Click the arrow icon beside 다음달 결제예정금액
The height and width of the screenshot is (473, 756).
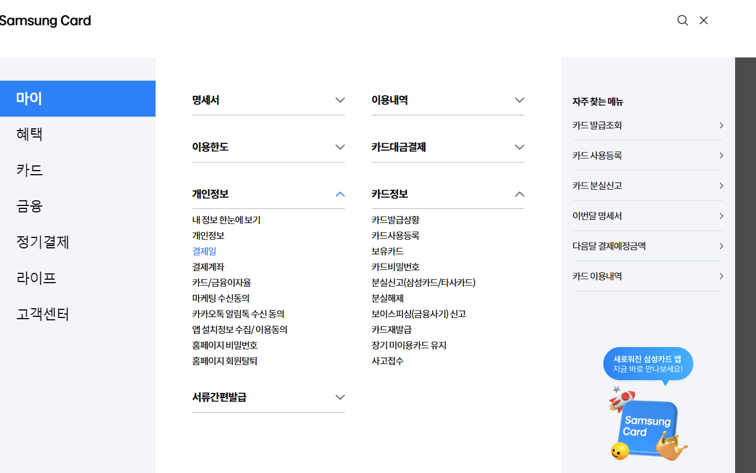[x=721, y=245]
